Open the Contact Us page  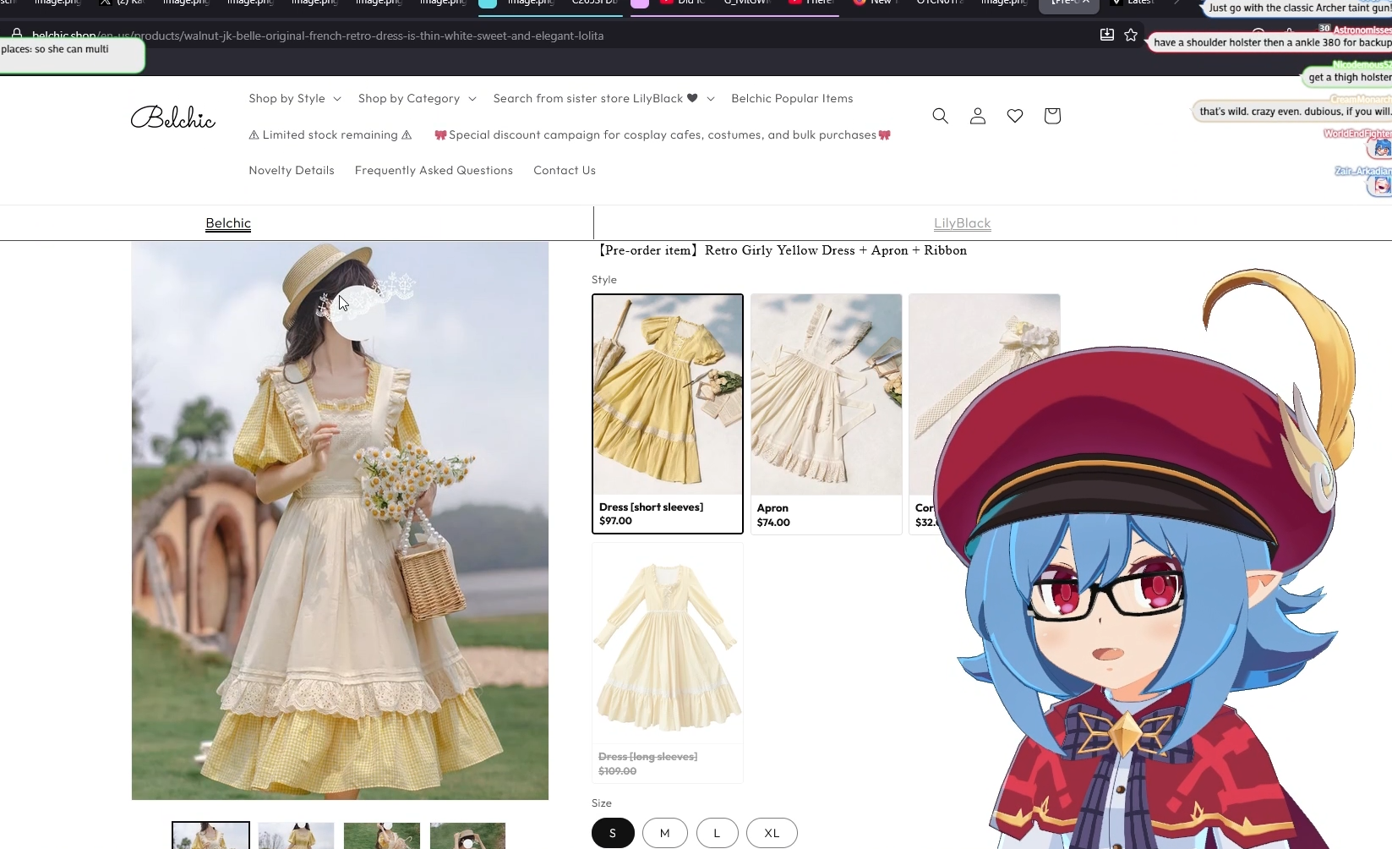(x=565, y=170)
